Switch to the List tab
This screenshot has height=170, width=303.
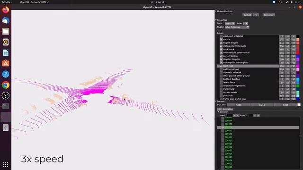pyautogui.click(x=219, y=109)
